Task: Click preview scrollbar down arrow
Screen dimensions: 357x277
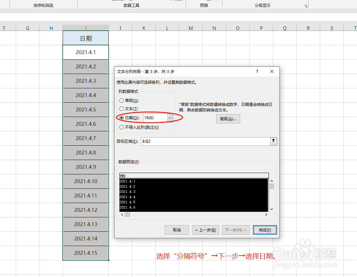Action: (272, 209)
